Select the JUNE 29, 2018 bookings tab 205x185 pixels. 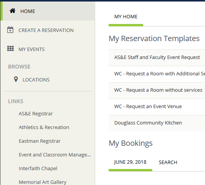pos(130,162)
